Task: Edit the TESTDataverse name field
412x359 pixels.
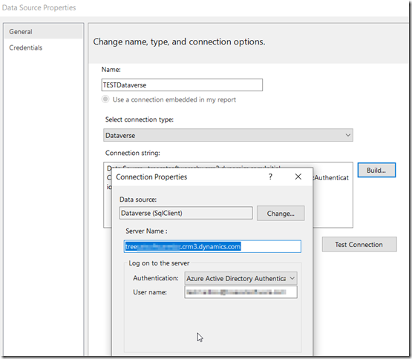Action: click(182, 85)
